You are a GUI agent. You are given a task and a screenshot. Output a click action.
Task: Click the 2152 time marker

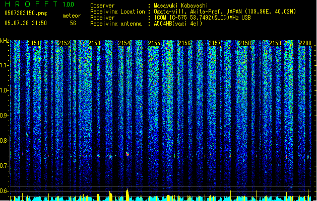point(64,43)
